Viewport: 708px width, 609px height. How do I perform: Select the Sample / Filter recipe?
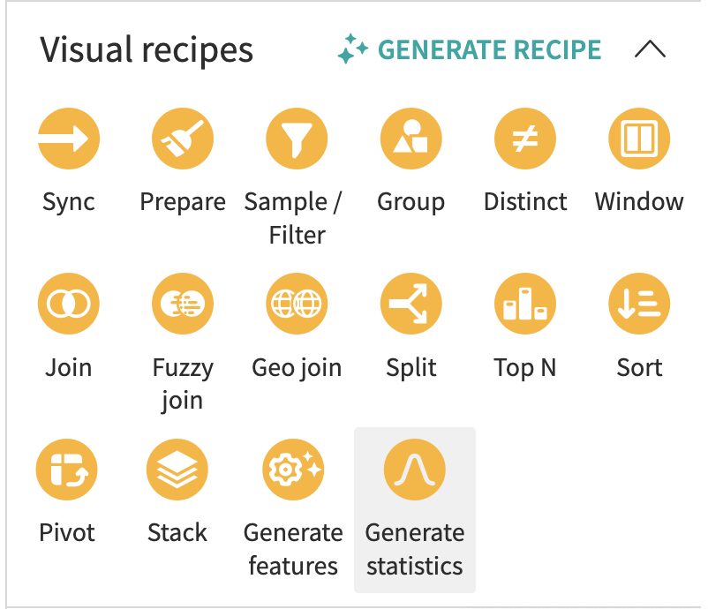coord(296,138)
